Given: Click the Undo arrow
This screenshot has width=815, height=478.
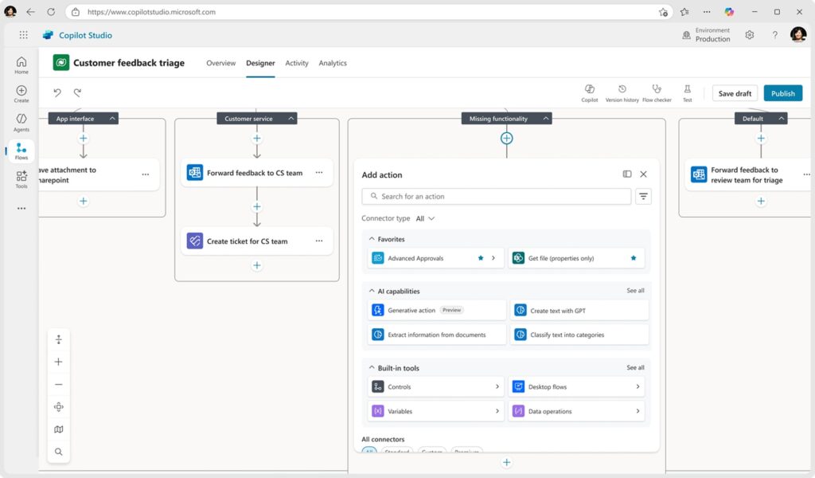Looking at the screenshot, I should pyautogui.click(x=57, y=92).
